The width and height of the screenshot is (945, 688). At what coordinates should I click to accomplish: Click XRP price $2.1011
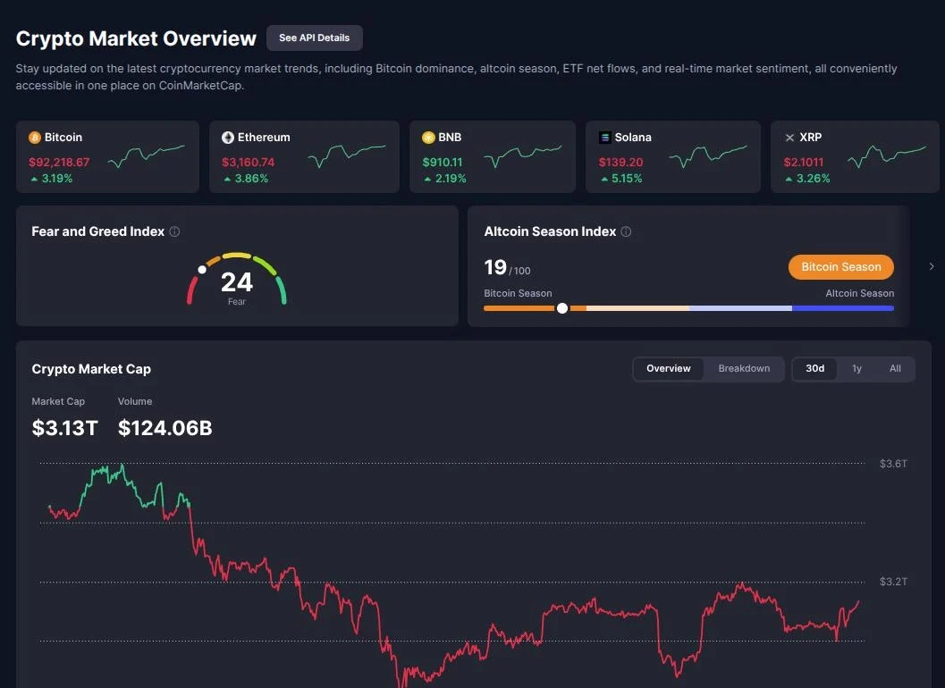click(x=804, y=162)
